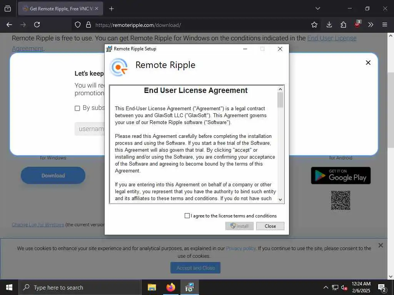The image size is (394, 295).
Task: Click the disabled Install button
Action: pyautogui.click(x=239, y=226)
